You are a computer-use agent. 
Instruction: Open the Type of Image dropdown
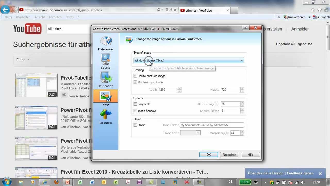pos(189,60)
